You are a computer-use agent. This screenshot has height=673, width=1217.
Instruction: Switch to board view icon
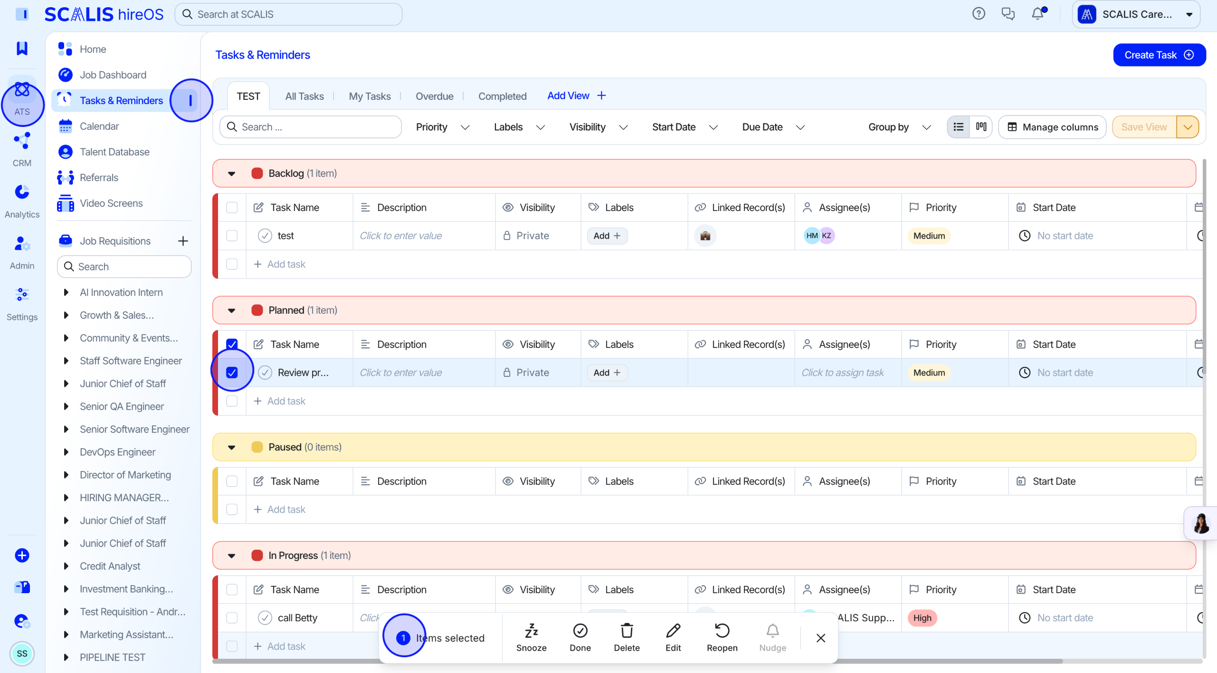(981, 127)
